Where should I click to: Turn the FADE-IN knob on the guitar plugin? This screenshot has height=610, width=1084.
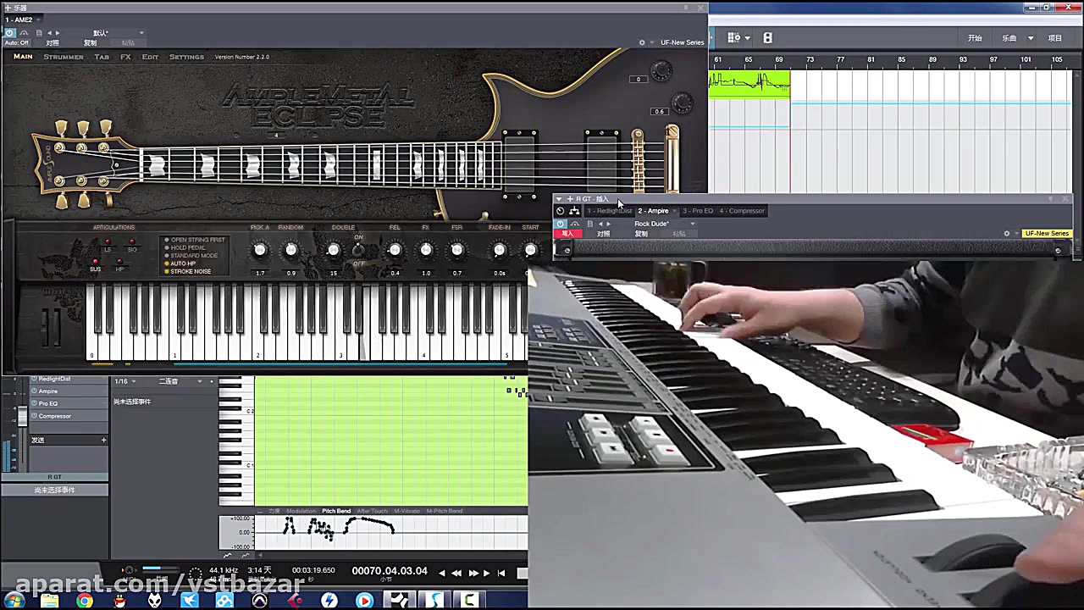coord(499,249)
